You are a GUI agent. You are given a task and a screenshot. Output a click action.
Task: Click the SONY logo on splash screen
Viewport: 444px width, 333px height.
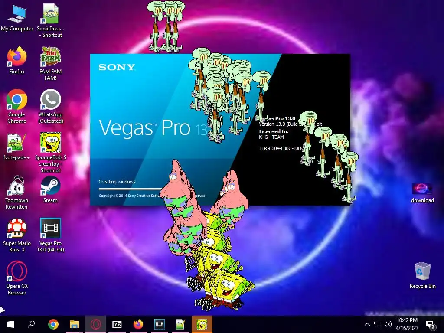117,67
